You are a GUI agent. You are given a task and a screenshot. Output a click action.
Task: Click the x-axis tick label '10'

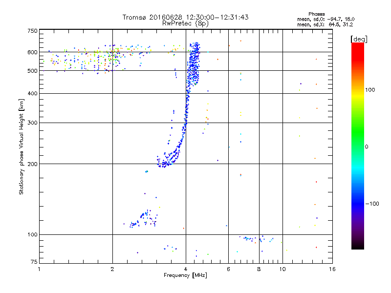pyautogui.click(x=282, y=269)
